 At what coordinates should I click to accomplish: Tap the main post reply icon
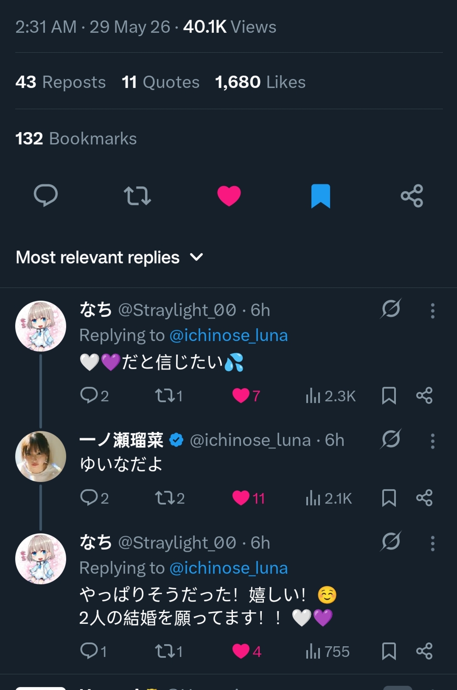click(46, 195)
